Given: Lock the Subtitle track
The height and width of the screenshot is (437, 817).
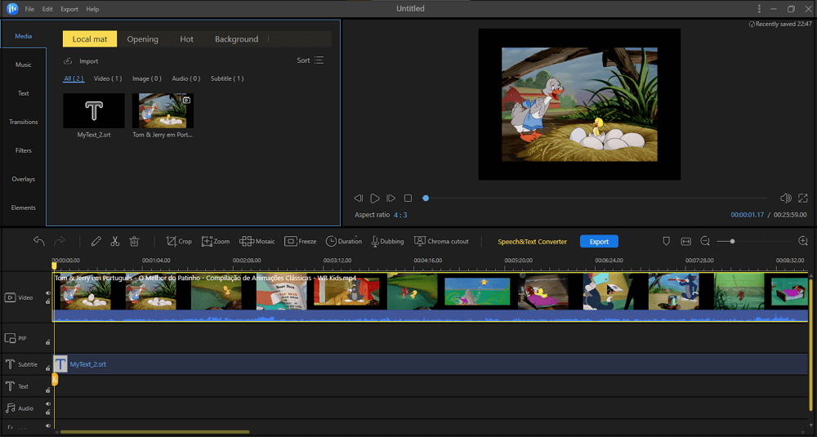Looking at the screenshot, I should click(48, 368).
